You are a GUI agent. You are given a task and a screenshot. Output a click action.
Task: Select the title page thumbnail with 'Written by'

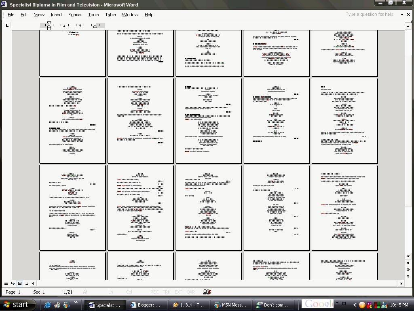click(72, 53)
